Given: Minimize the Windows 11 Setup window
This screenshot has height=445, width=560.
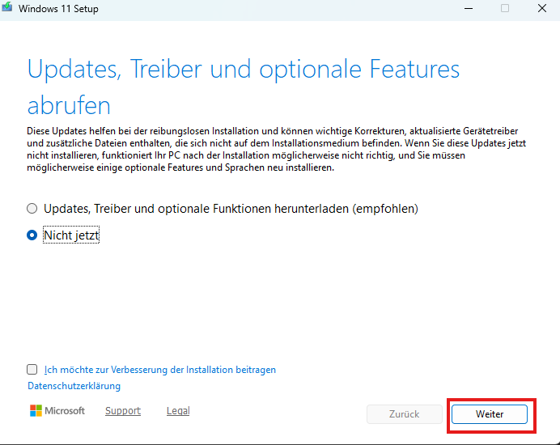Looking at the screenshot, I should click(x=469, y=8).
